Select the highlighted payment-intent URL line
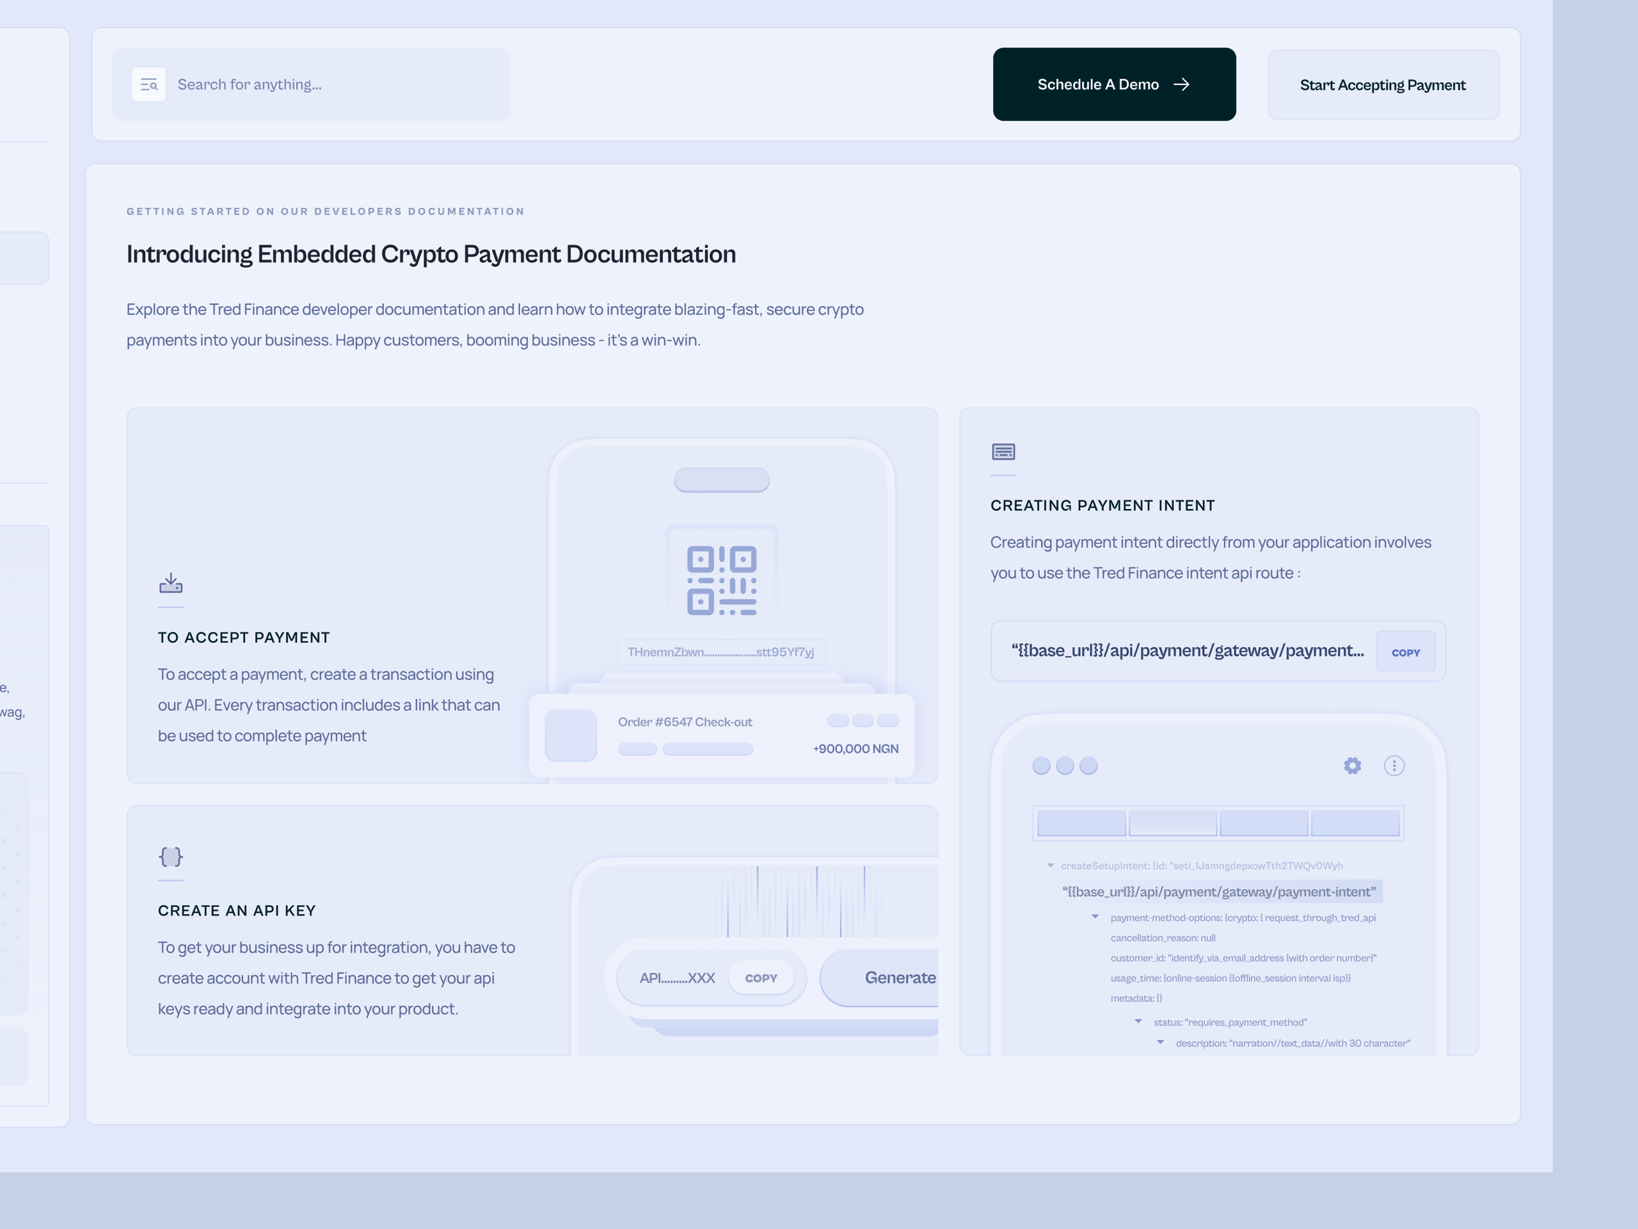The image size is (1638, 1229). 1218,892
